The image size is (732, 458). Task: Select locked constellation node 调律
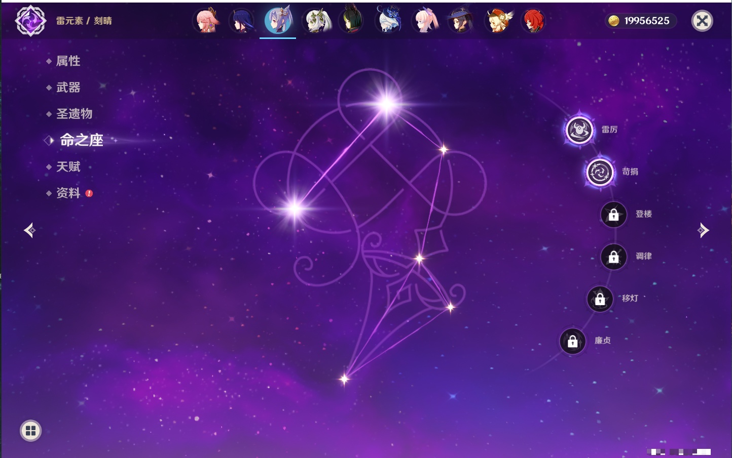tap(613, 257)
